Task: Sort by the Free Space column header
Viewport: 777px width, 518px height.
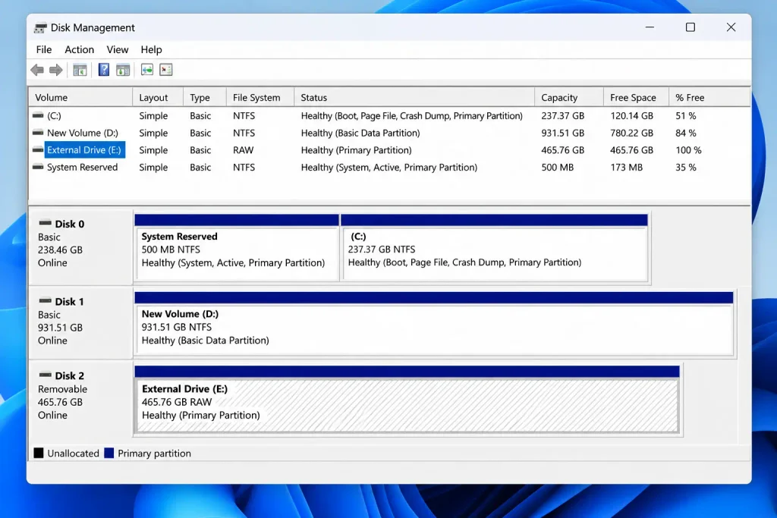Action: pos(637,98)
